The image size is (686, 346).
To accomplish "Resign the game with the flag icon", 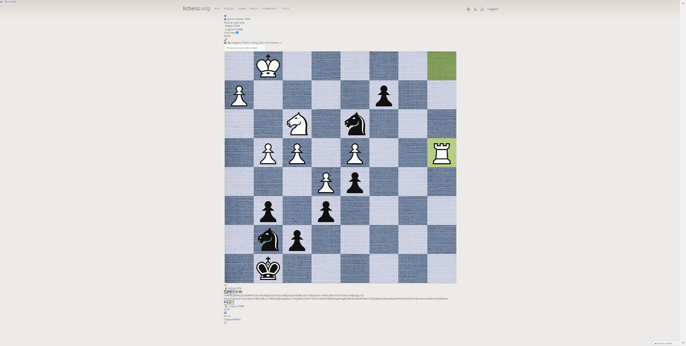I will tap(232, 302).
